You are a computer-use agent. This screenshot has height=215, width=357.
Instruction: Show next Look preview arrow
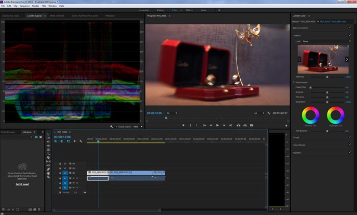346,59
